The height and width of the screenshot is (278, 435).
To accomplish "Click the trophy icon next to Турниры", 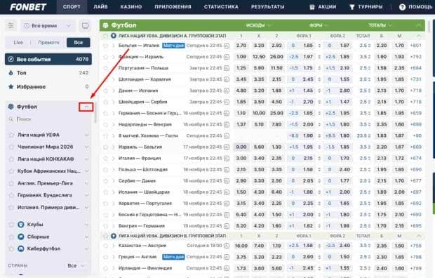I will point(352,7).
